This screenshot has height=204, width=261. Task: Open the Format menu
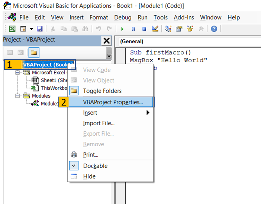99,18
